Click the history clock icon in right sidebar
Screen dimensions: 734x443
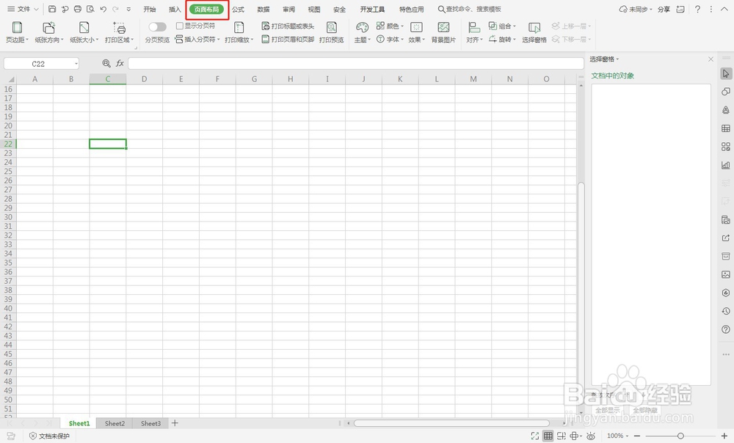click(726, 311)
